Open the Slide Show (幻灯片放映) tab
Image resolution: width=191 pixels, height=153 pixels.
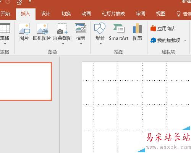click(x=113, y=14)
